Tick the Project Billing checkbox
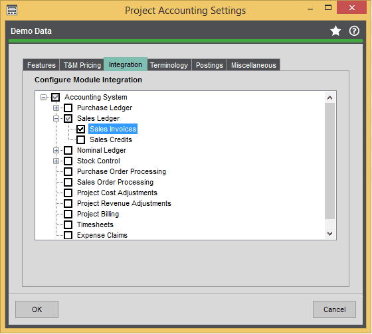The image size is (372, 334). tap(68, 214)
